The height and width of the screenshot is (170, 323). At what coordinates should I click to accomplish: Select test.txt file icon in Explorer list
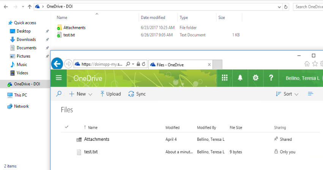tap(59, 35)
